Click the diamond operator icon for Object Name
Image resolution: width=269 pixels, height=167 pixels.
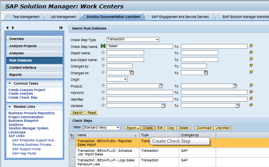point(103,52)
